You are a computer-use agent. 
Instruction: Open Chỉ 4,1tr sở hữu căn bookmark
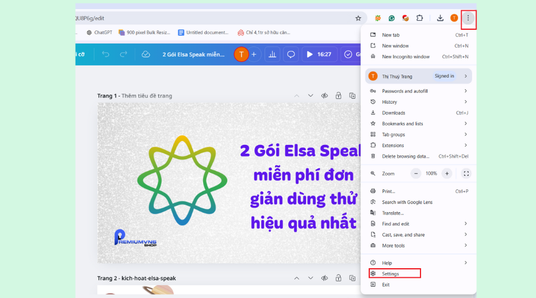(264, 33)
